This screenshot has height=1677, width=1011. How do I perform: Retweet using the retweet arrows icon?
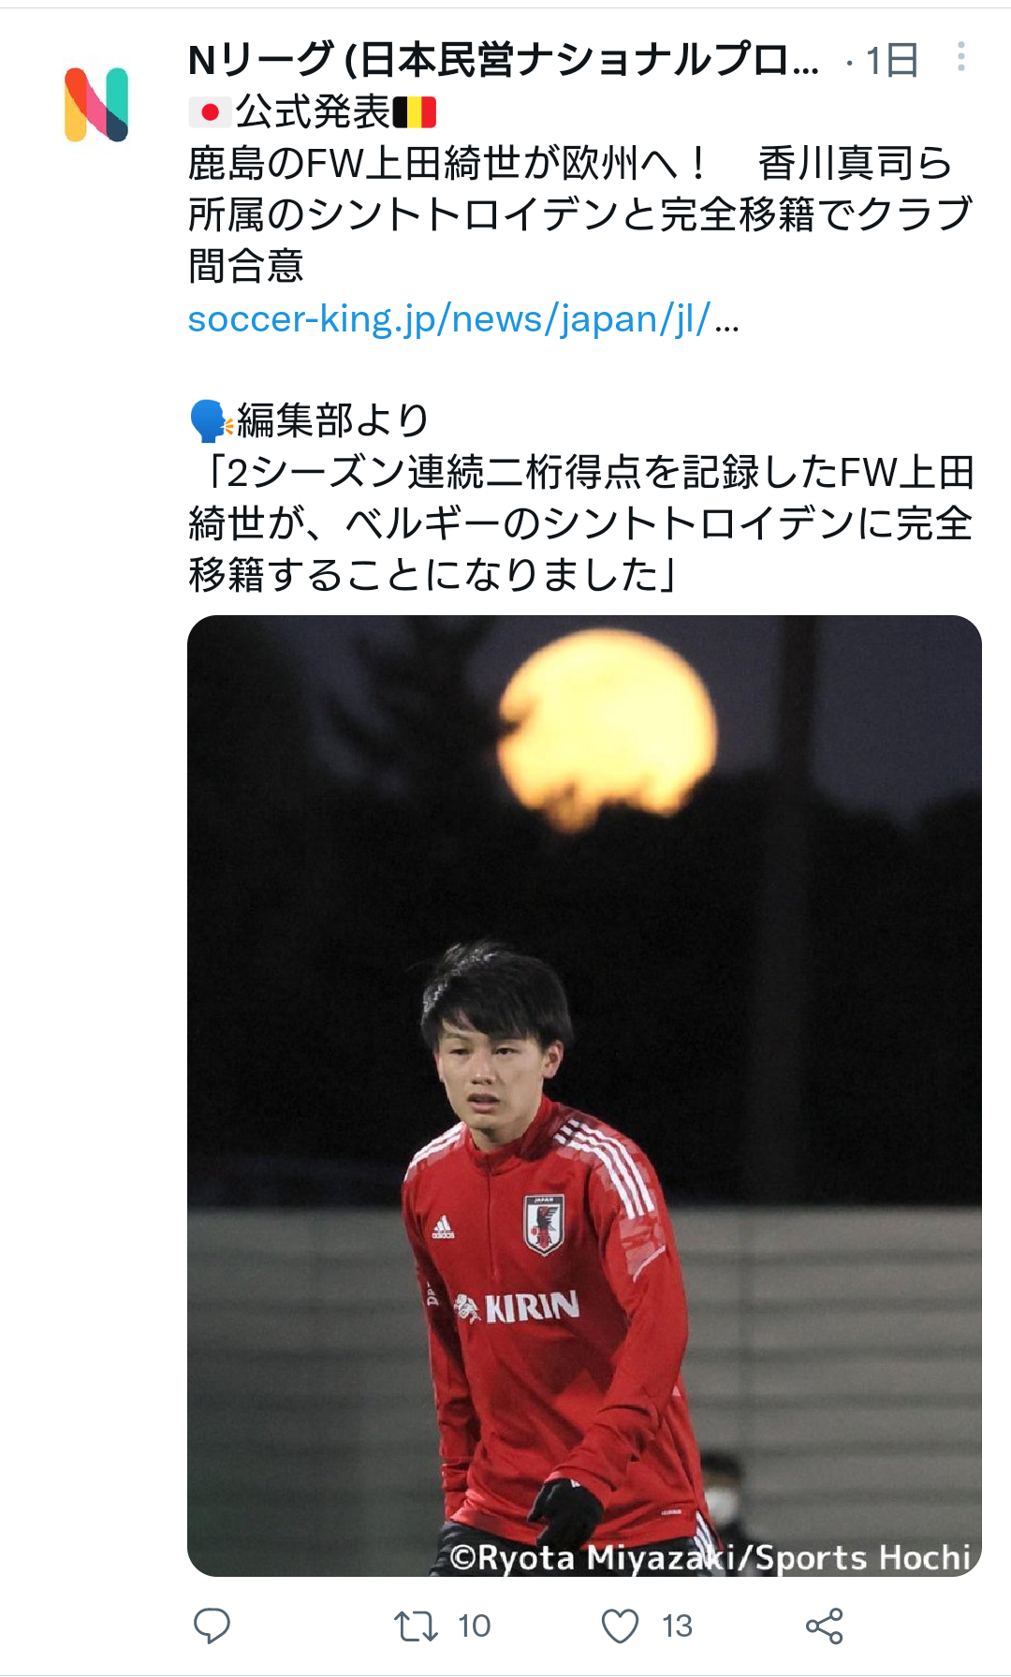[416, 1626]
